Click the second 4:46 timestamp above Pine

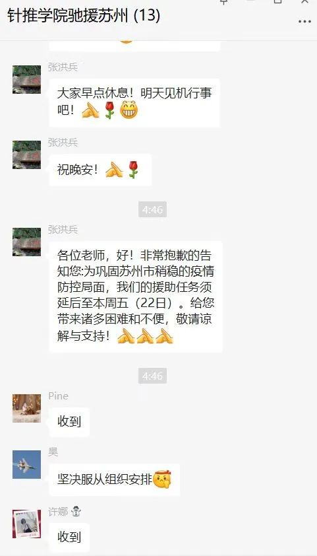tap(152, 376)
